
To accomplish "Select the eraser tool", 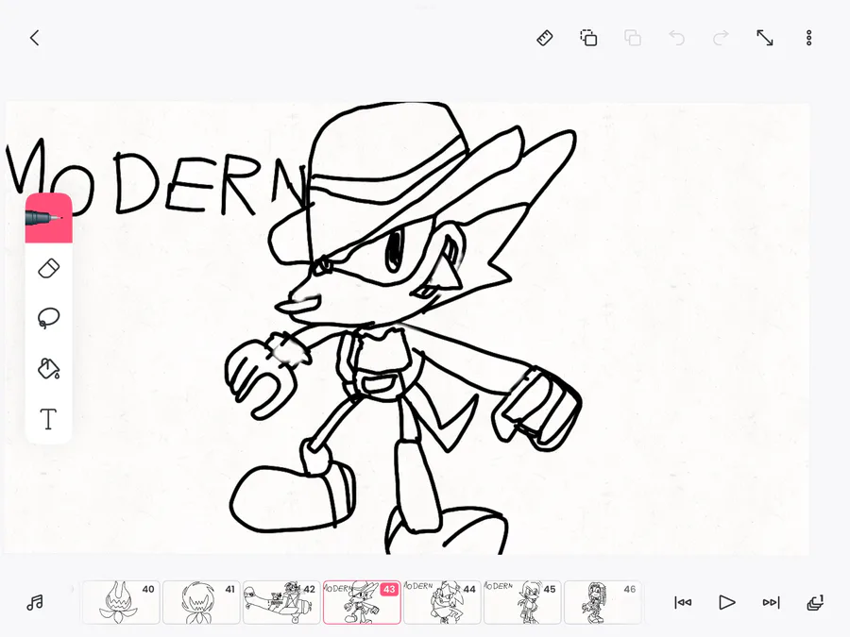I will tap(49, 269).
